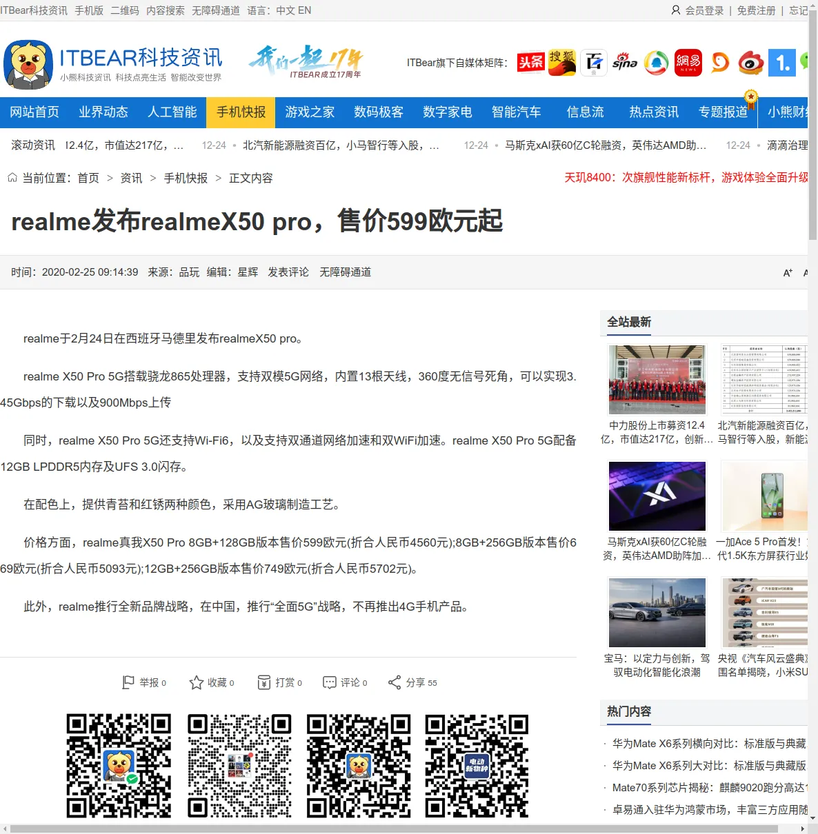
Task: Open the 热点资讯 nav tab
Action: click(x=654, y=112)
